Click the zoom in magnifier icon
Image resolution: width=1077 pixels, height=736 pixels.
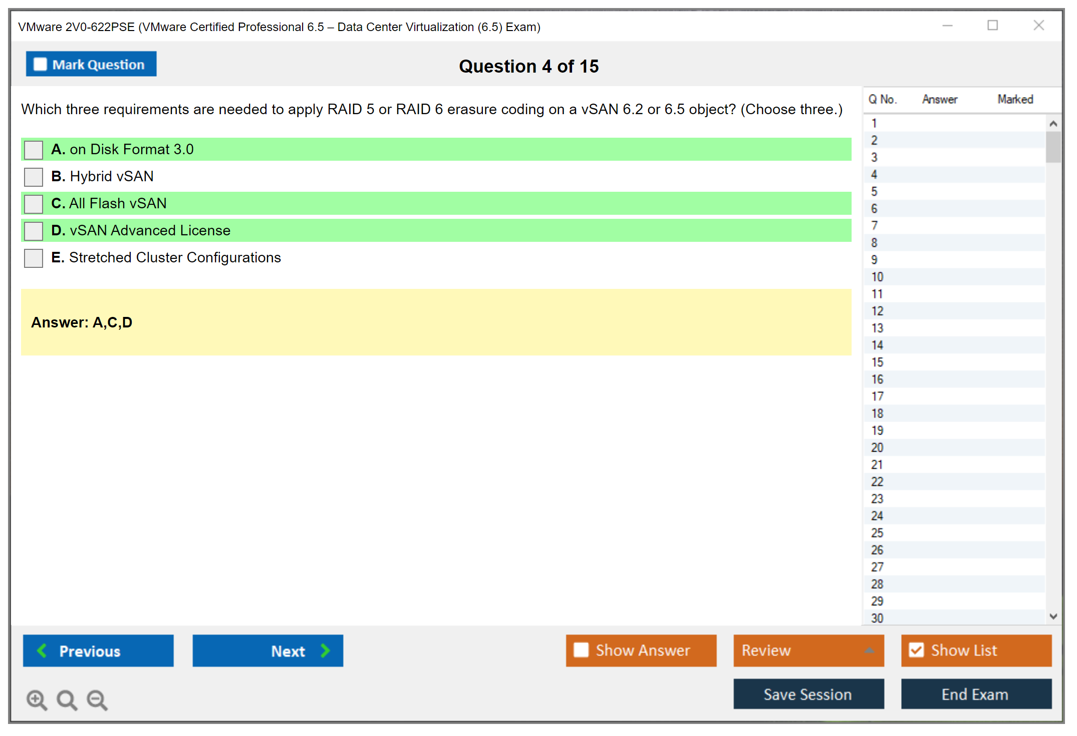(37, 699)
